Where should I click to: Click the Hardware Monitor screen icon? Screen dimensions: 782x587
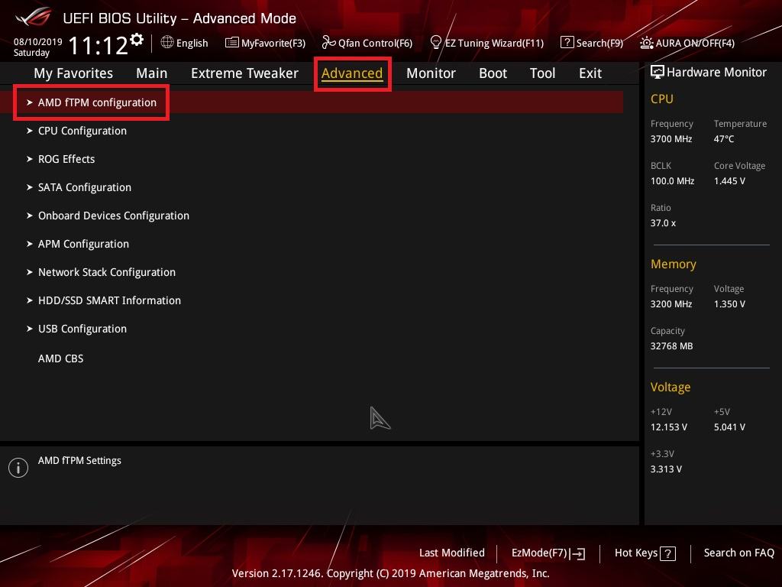[658, 73]
